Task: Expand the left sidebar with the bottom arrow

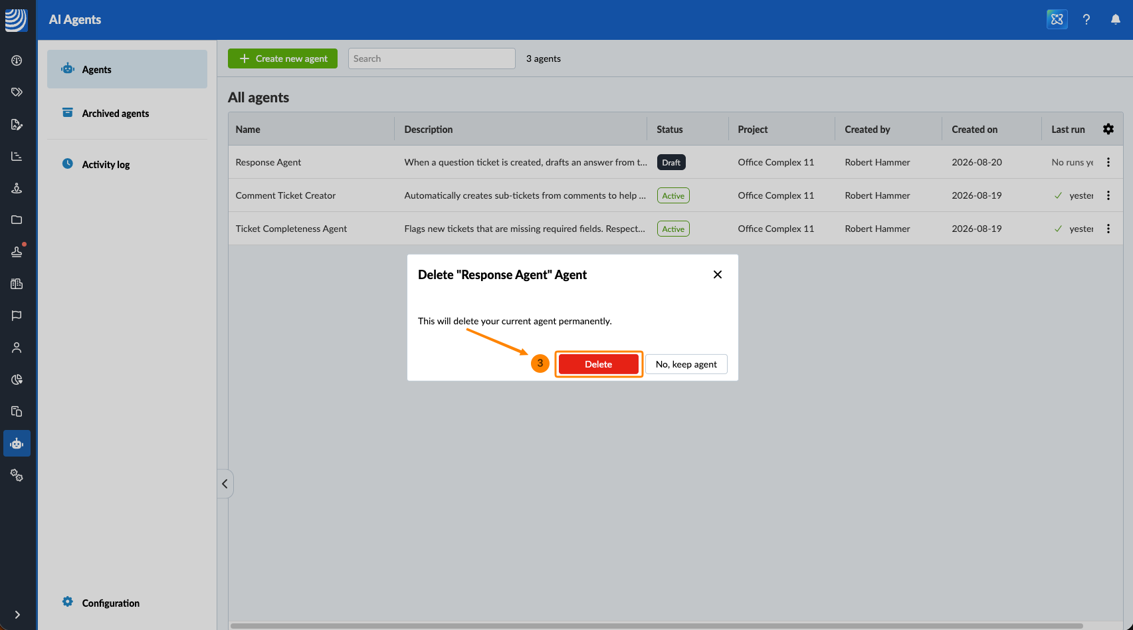Action: coord(17,615)
